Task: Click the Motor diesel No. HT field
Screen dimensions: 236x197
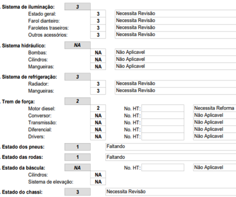Action: pyautogui.click(x=162, y=108)
